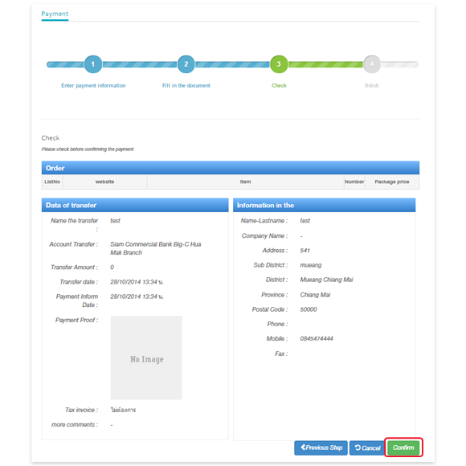Select the gray step 4 circle
This screenshot has width=466, height=466.
coord(372,64)
